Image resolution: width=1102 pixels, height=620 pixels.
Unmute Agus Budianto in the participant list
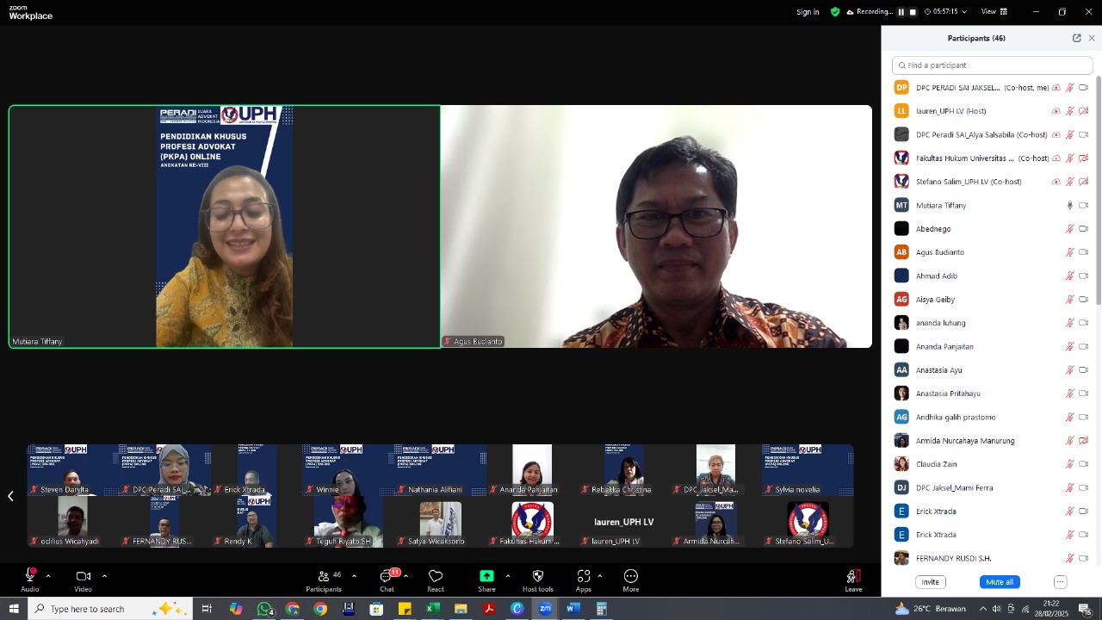(1070, 252)
